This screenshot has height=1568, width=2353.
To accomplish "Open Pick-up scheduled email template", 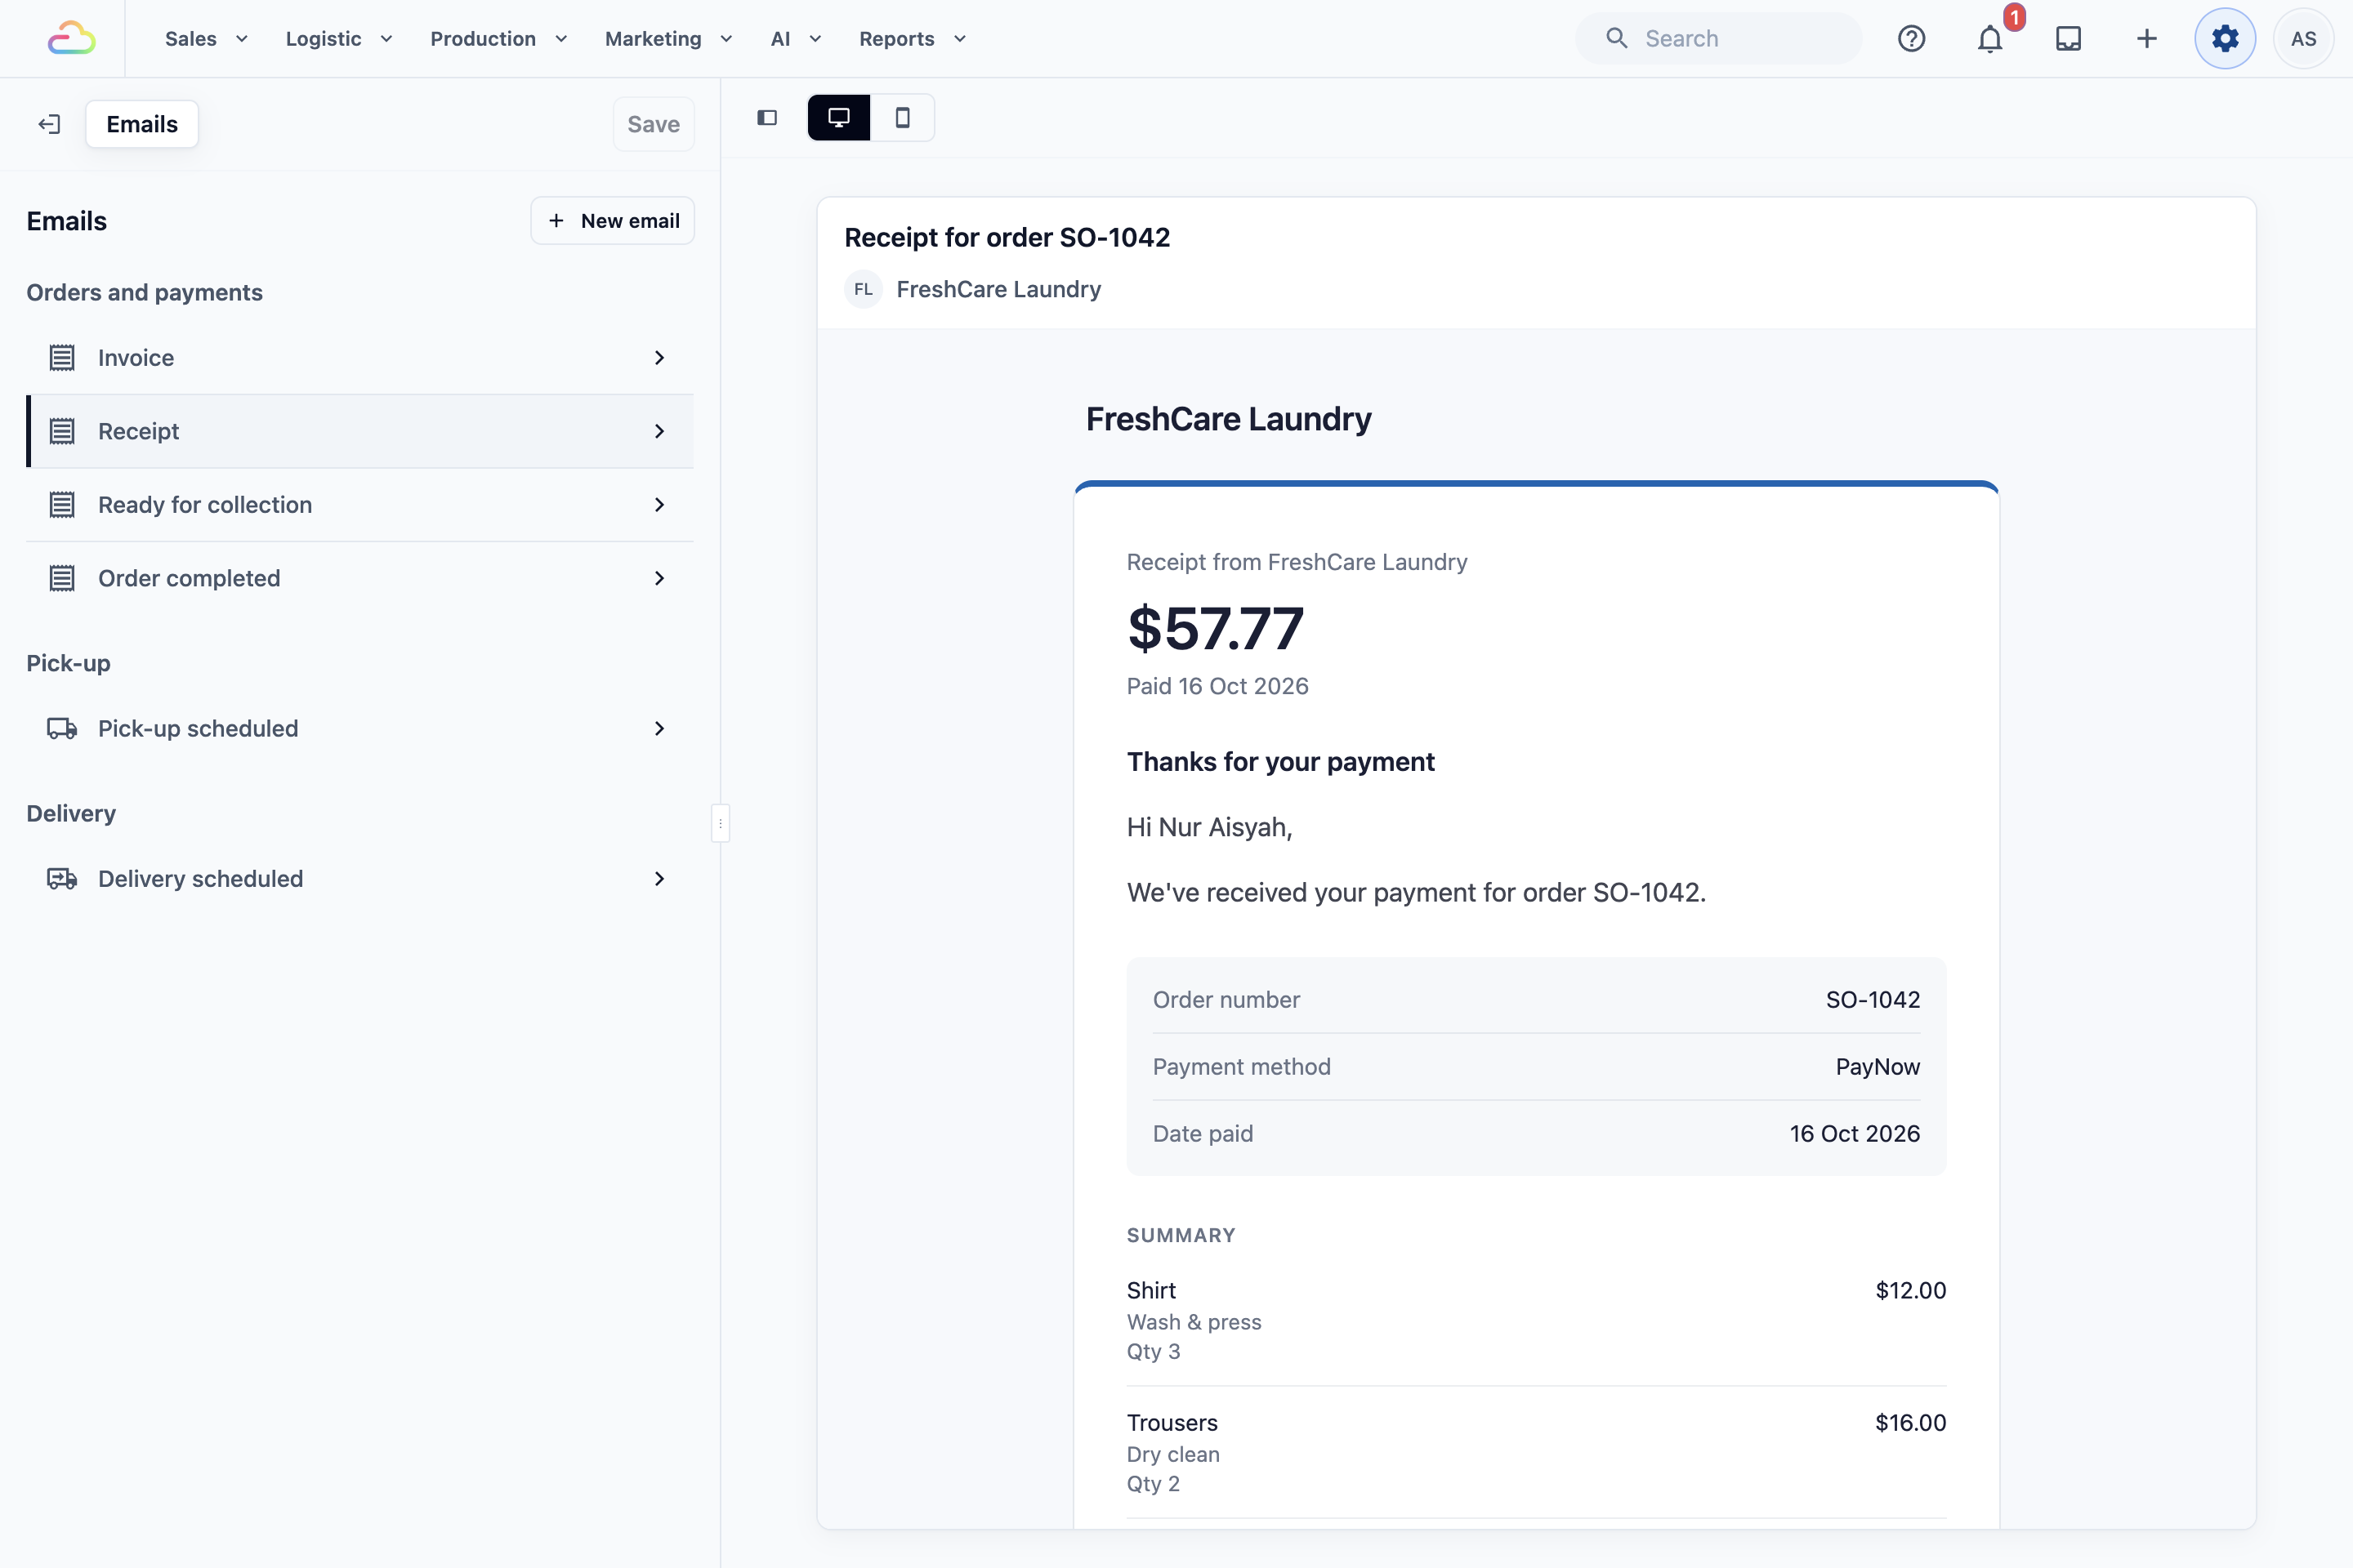I will (360, 728).
